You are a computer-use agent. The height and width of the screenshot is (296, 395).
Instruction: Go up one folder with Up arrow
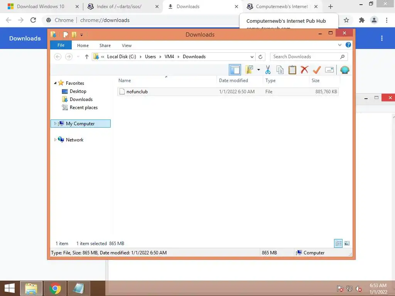[87, 57]
